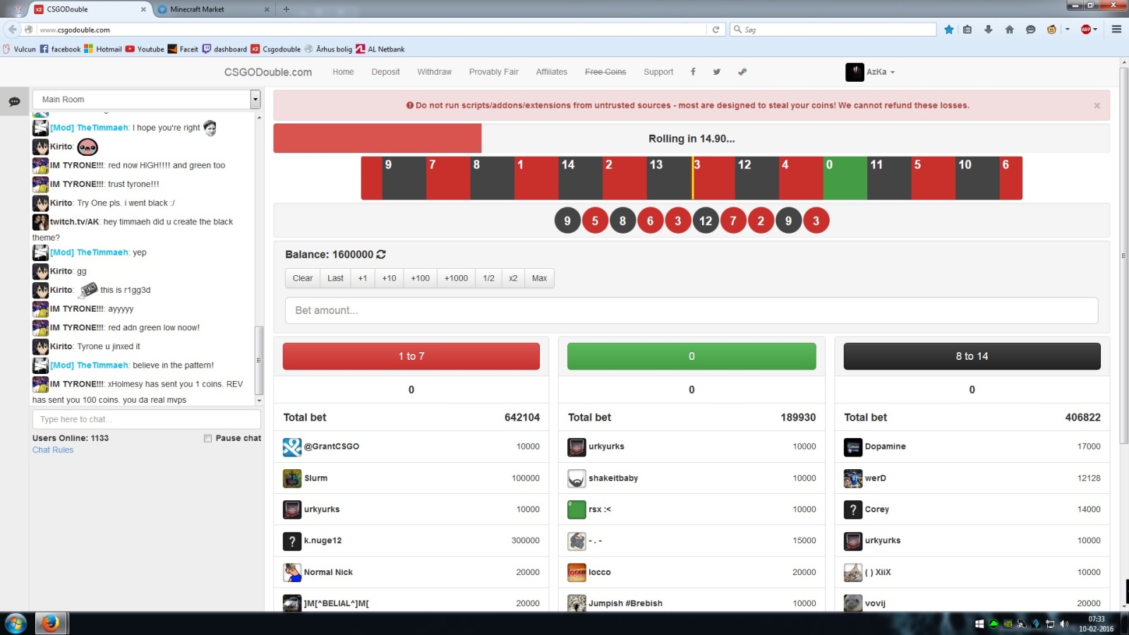Click the CSGODouble.com brand link
Screen dimensions: 1129x635
pyautogui.click(x=268, y=72)
